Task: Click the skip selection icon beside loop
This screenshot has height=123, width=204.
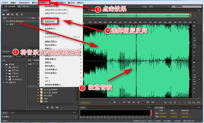Action: pos(153,103)
